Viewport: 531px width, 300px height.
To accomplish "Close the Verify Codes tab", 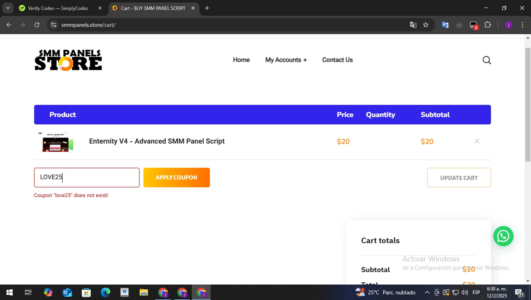I will [100, 8].
